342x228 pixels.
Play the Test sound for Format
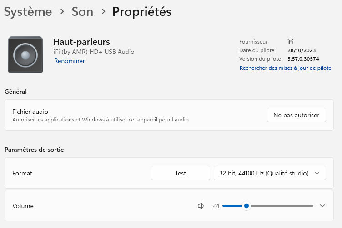pos(181,173)
